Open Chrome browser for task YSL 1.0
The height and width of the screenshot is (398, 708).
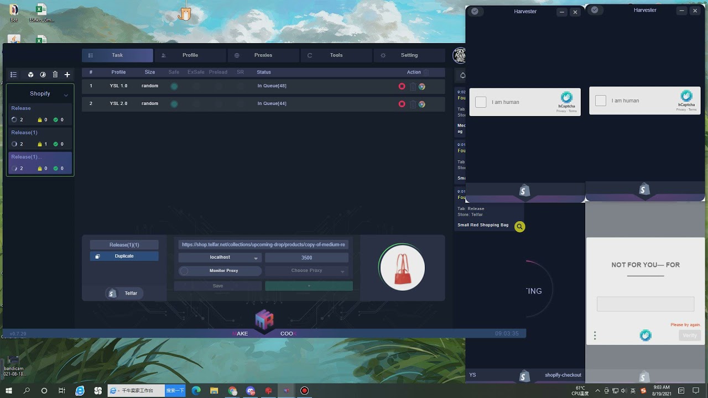[422, 86]
